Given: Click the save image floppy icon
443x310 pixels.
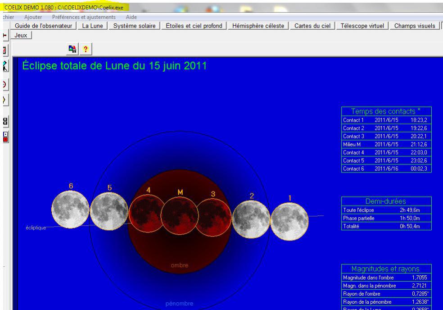Looking at the screenshot, I should [x=72, y=49].
